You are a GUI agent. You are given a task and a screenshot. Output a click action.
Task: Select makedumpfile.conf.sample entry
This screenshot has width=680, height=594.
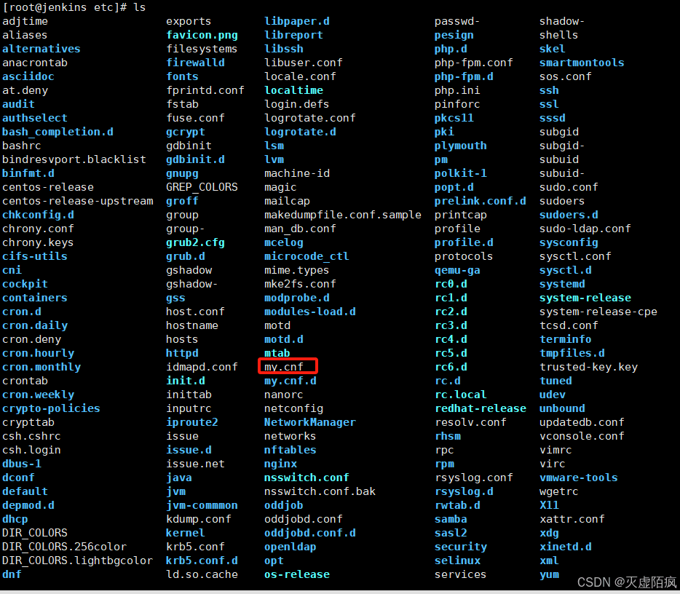pyautogui.click(x=343, y=215)
